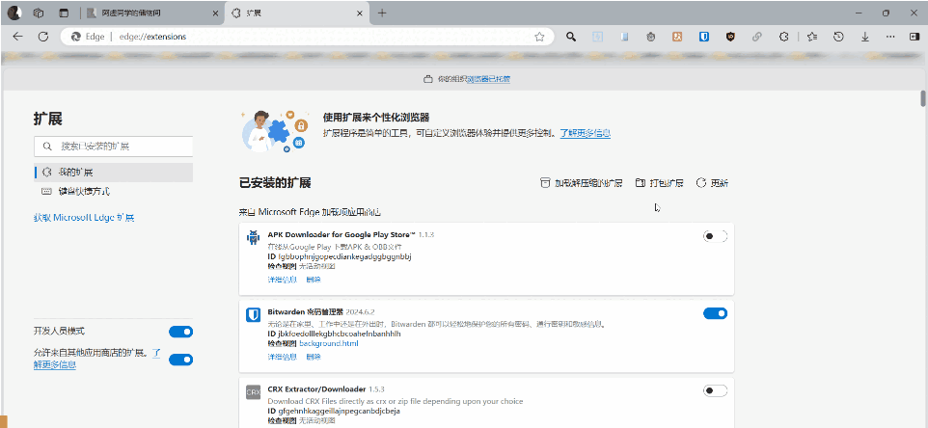Open the Workspaces menu beside the profile avatar

39,13
